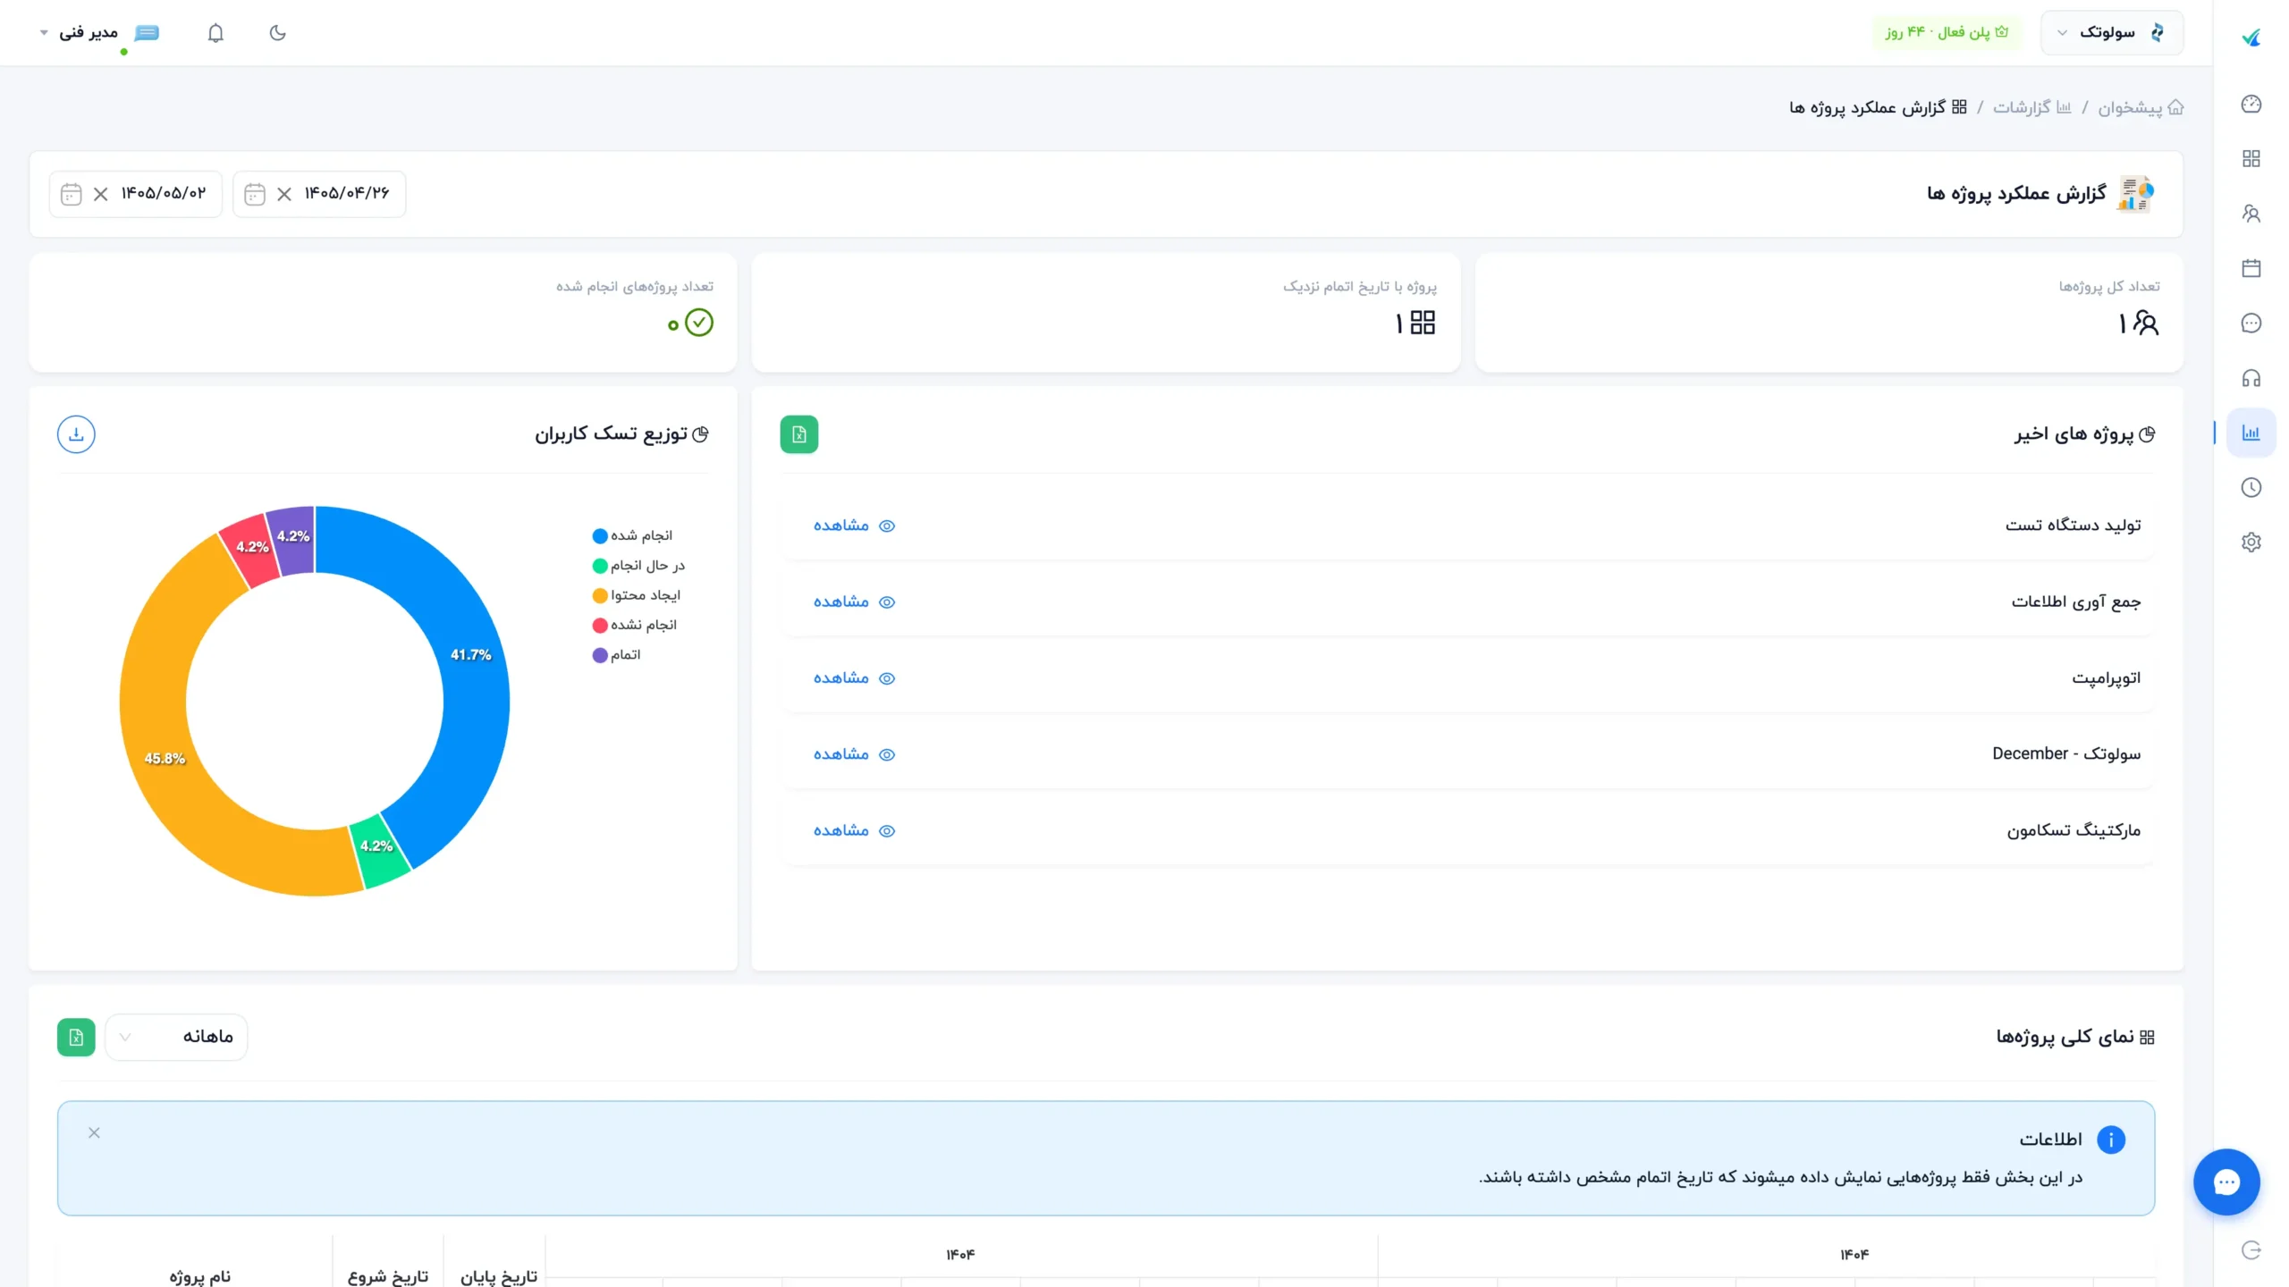This screenshot has height=1287, width=2289.
Task: Open the settings gear icon in sidebar
Action: (x=2251, y=543)
